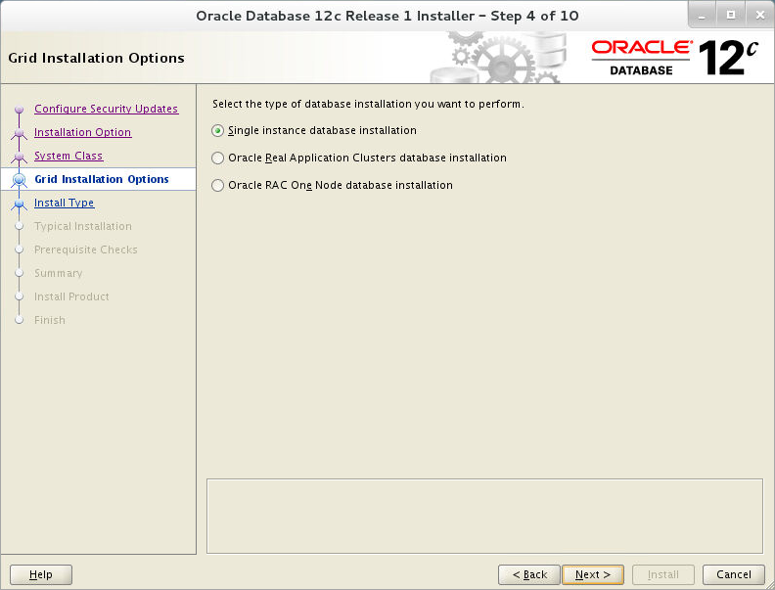This screenshot has height=590, width=775.
Task: Click the instruction text about database installation type
Action: tap(368, 105)
